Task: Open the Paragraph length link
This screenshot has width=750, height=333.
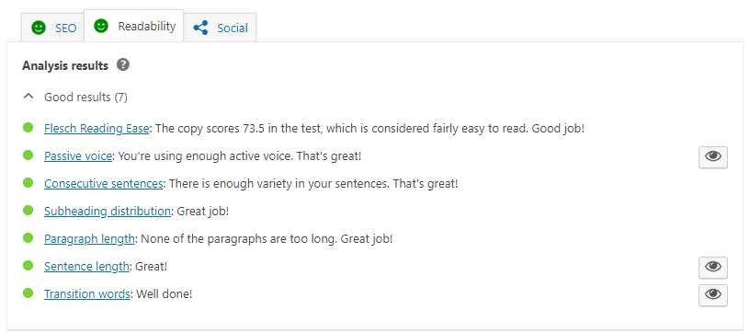Action: [x=89, y=239]
